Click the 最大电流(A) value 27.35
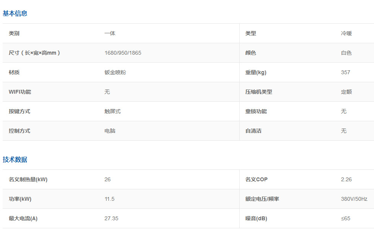 coord(111,218)
